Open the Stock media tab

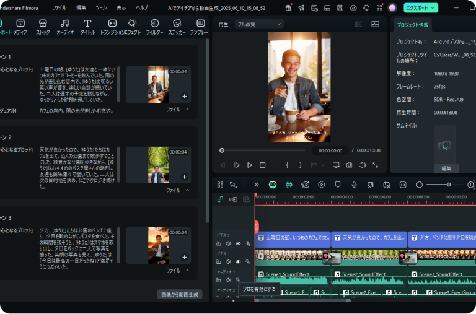43,27
